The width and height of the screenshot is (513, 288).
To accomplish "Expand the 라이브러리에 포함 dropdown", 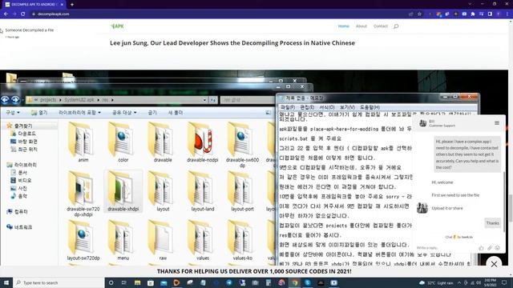I will tap(79, 112).
